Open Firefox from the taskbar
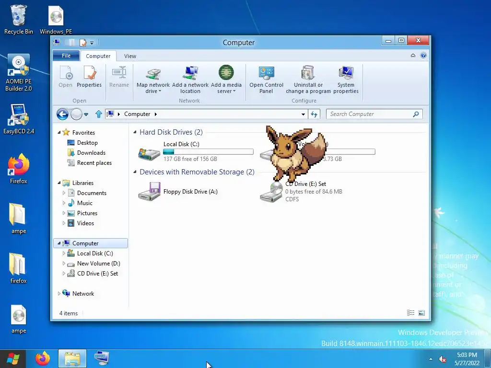491x368 pixels. [42, 358]
